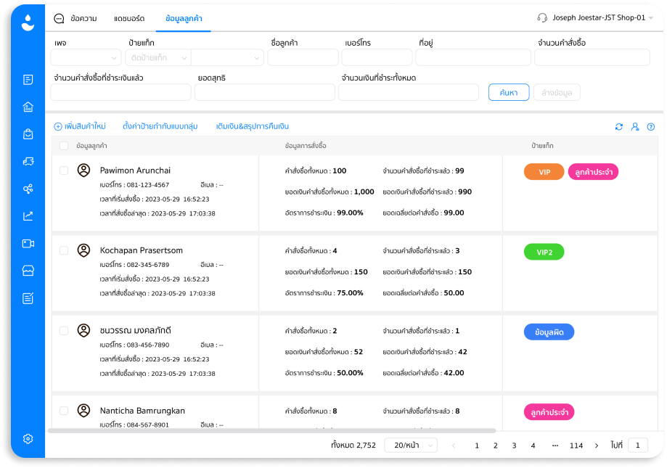This screenshot has width=667, height=468.
Task: Click เพิ่มสินค้าใหม่ link
Action: click(x=80, y=126)
